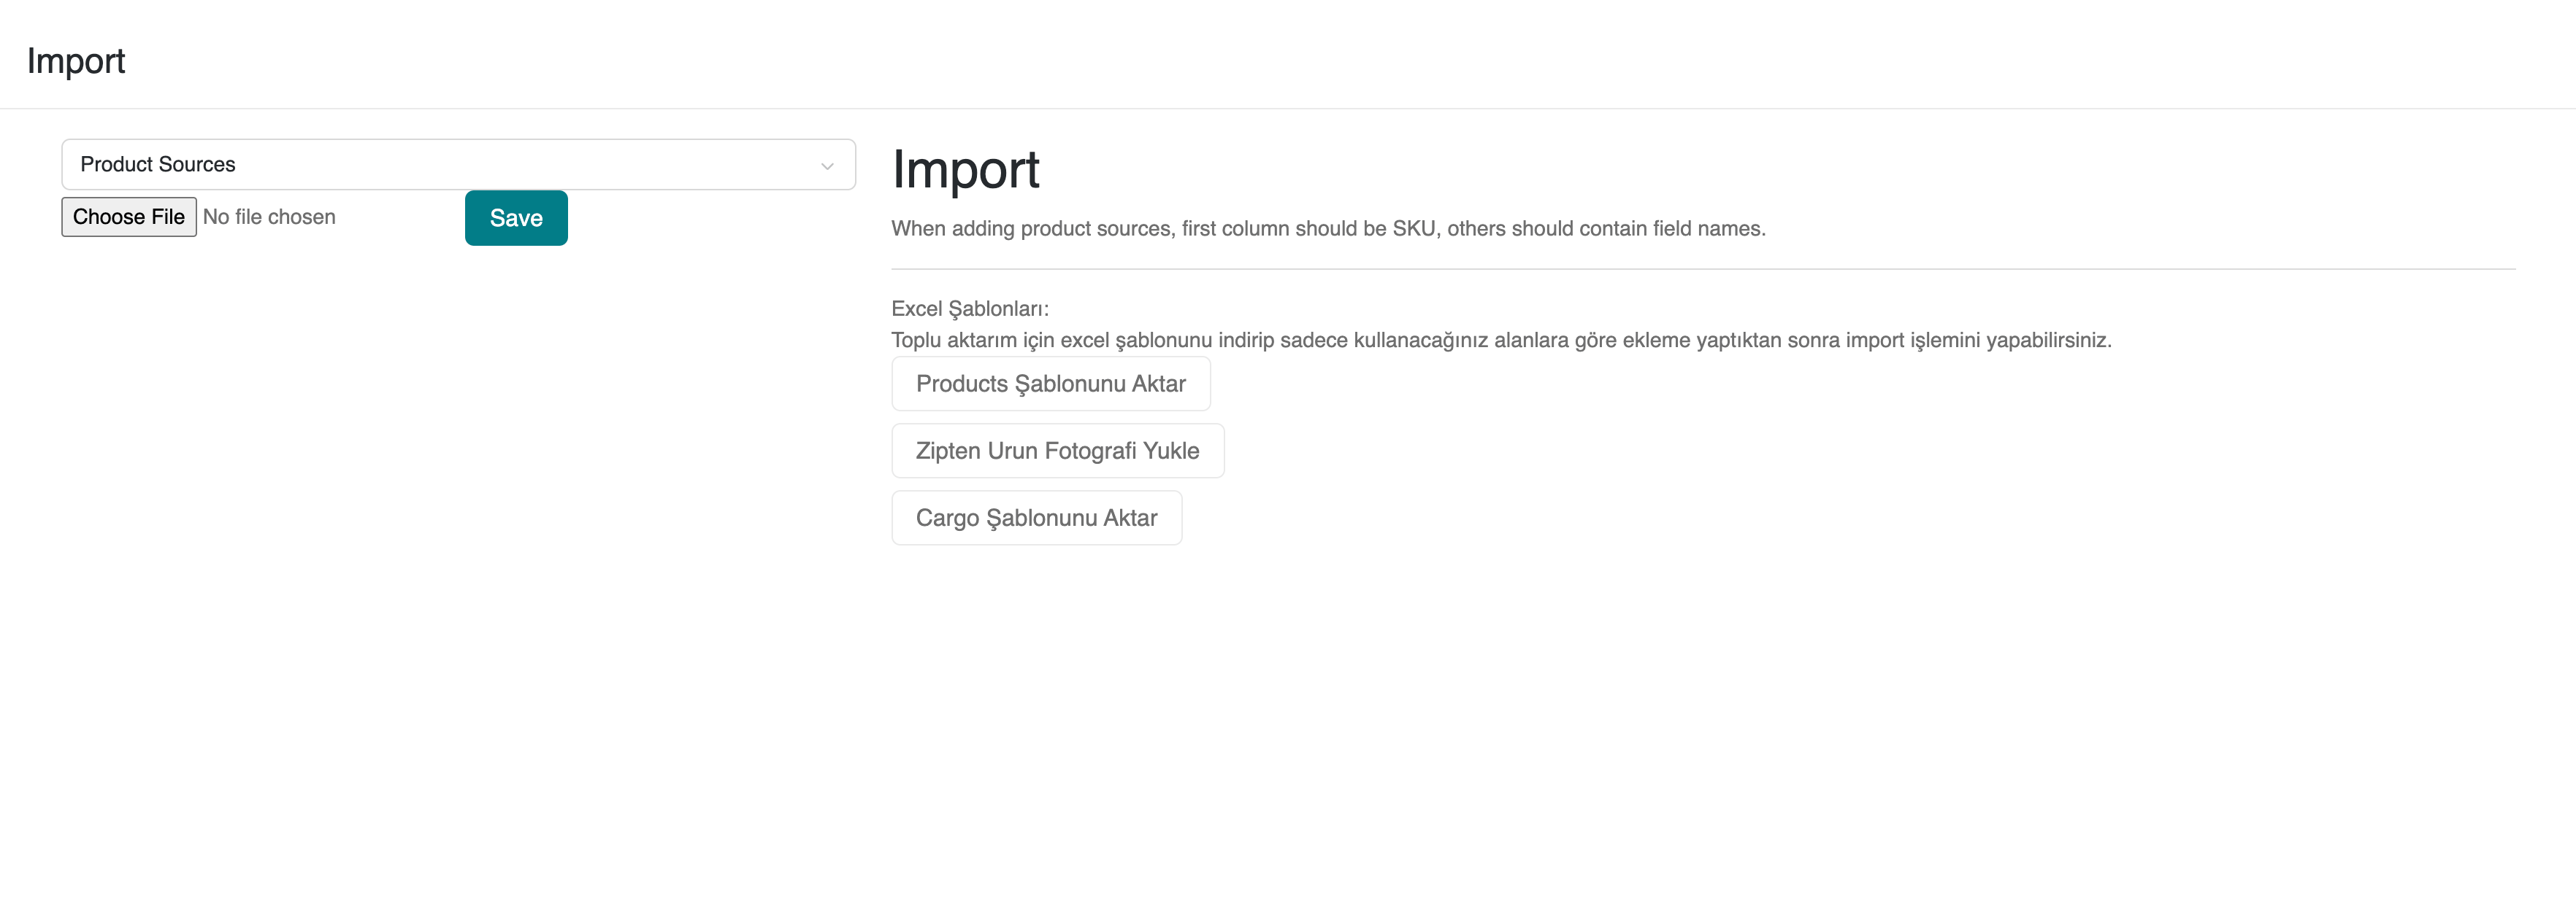The image size is (2576, 916).
Task: Select the Cargo Şablonunu Aktar button
Action: click(1036, 517)
